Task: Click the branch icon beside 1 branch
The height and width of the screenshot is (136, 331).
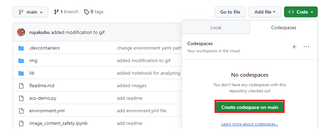Action: pyautogui.click(x=57, y=12)
